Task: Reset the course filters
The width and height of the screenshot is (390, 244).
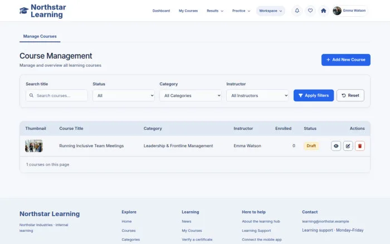Action: 350,95
